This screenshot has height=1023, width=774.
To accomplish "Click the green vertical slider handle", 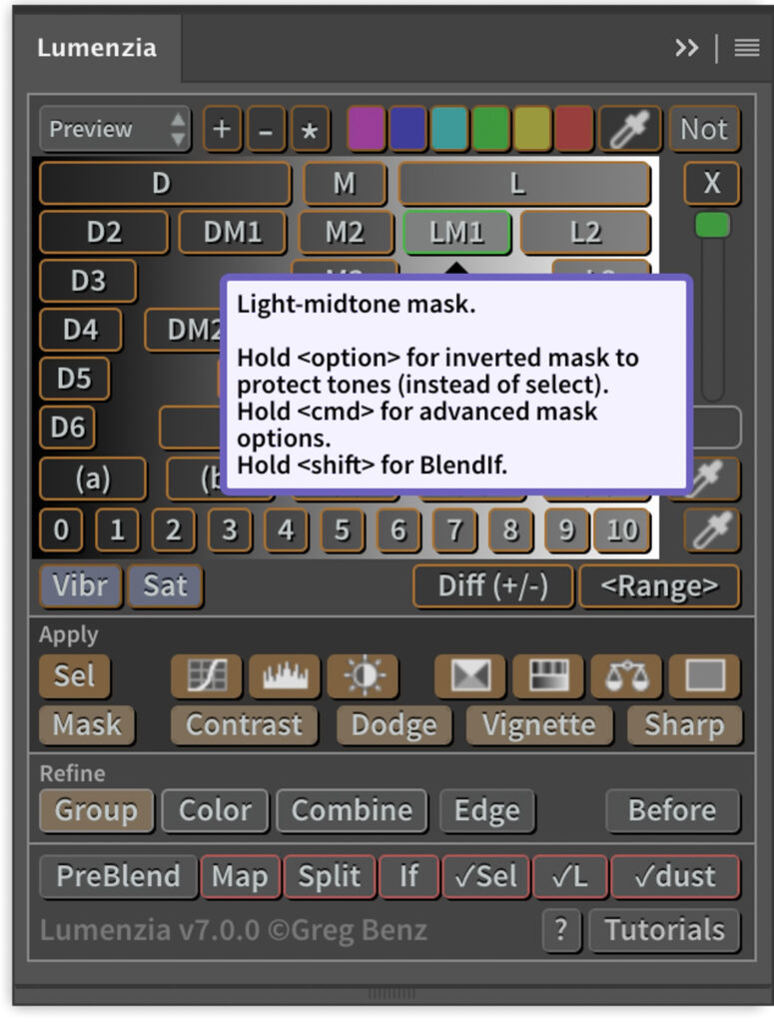I will coord(712,225).
